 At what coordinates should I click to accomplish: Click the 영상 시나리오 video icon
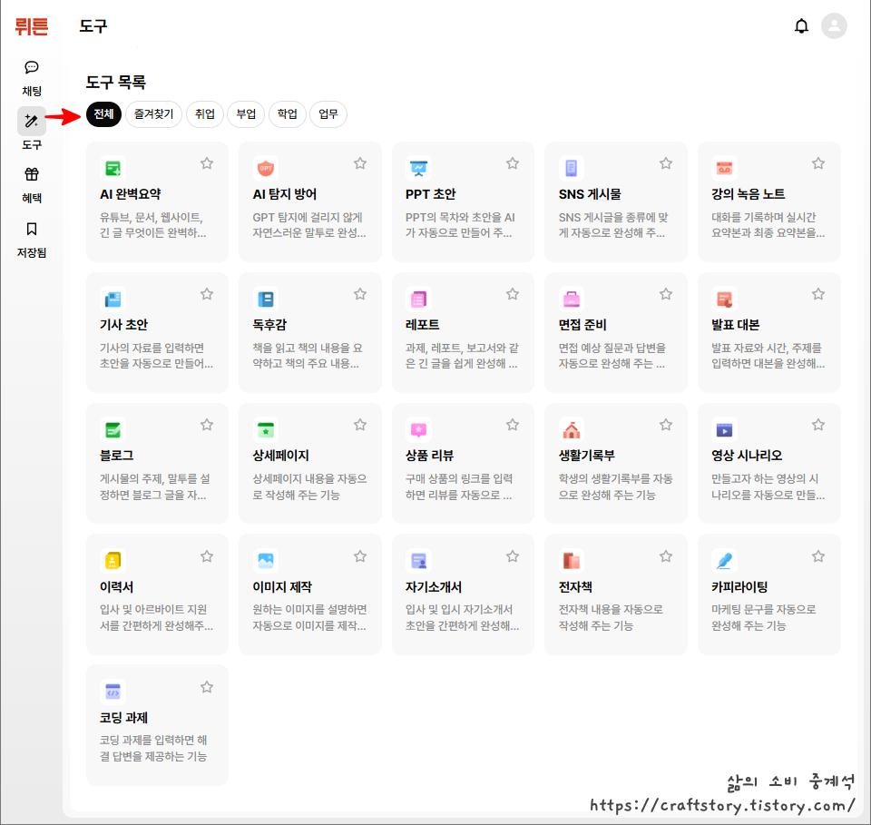[x=724, y=429]
